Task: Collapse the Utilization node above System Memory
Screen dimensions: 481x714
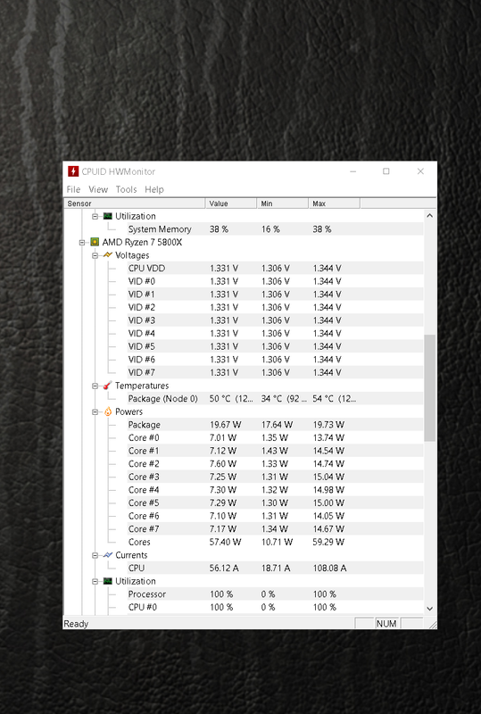Action: 95,216
